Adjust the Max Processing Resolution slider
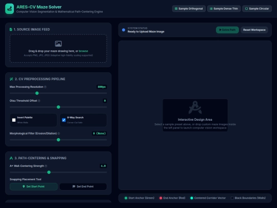Image resolution: width=277 pixels, height=208 pixels. (58, 93)
